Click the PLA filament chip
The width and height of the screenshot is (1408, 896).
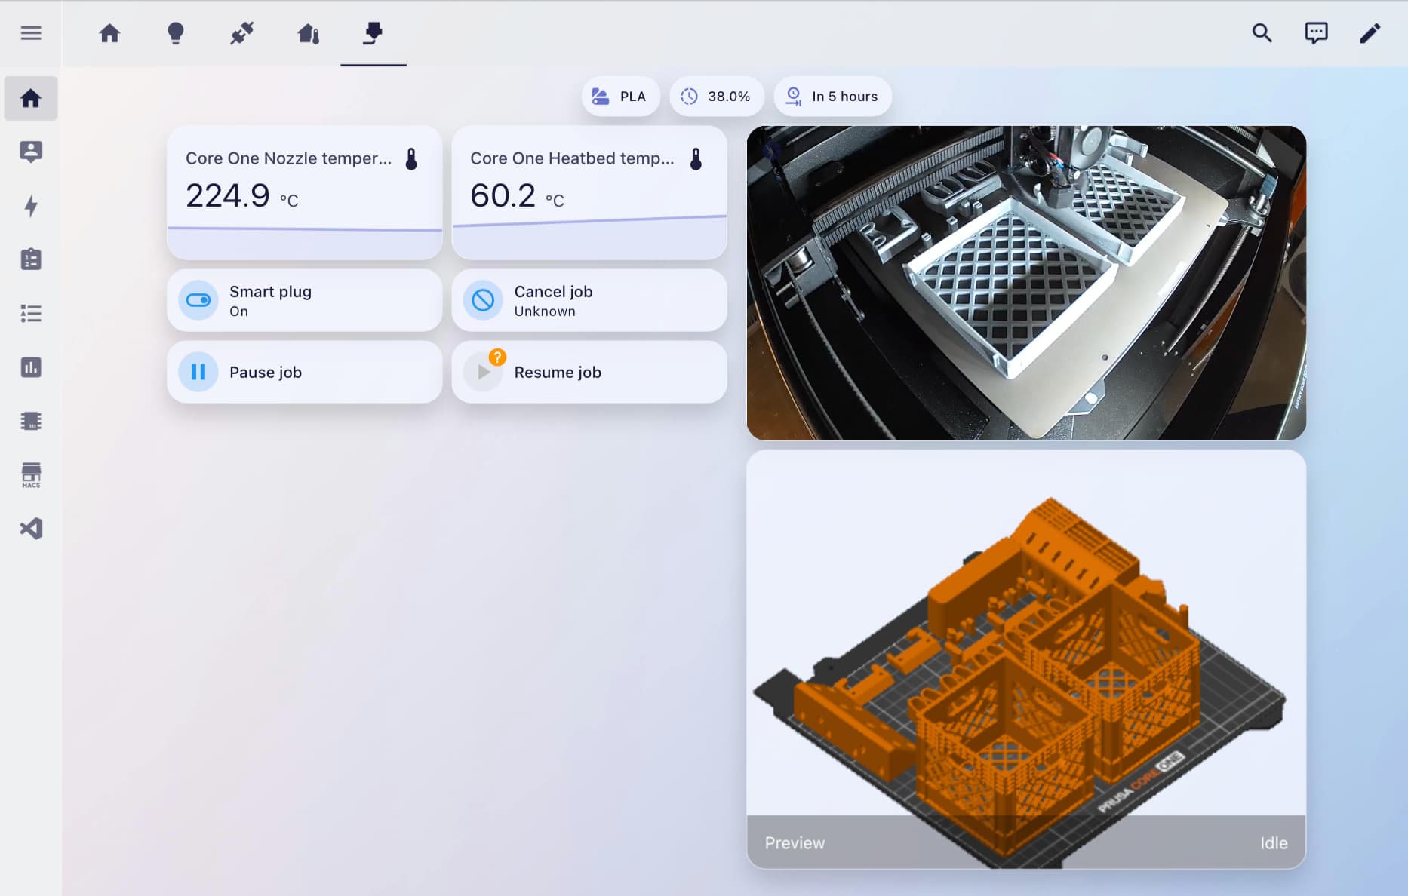coord(620,97)
